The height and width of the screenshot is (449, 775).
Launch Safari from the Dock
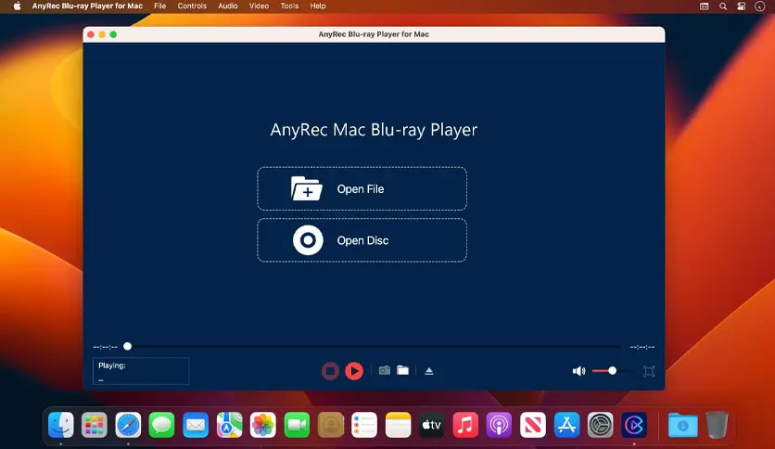point(128,425)
